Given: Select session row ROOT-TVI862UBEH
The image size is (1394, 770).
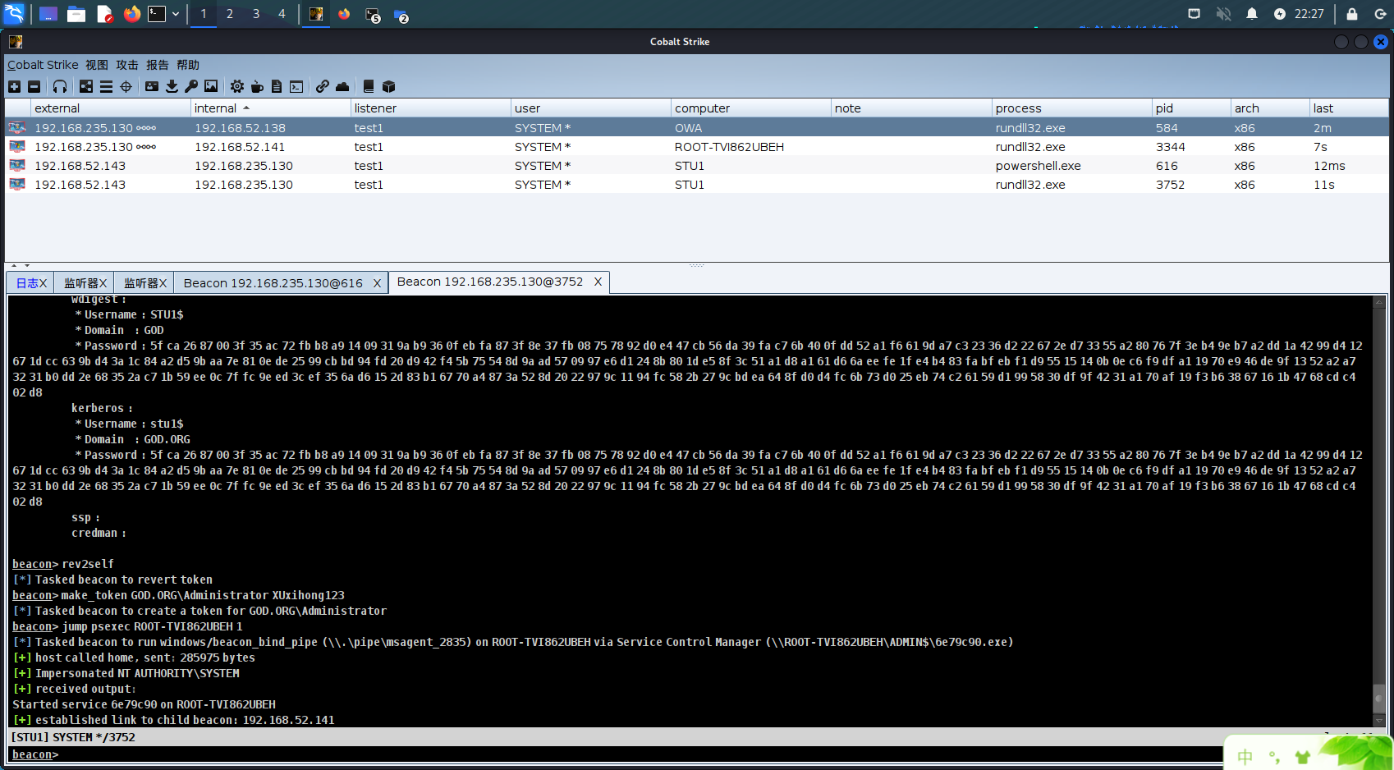Looking at the screenshot, I should [697, 147].
